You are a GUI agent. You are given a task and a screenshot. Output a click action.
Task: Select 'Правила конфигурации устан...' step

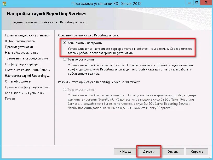pos(28,87)
